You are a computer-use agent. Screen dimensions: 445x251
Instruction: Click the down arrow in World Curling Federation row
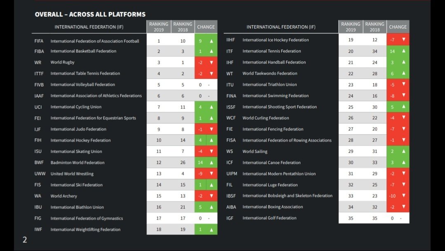click(x=403, y=118)
